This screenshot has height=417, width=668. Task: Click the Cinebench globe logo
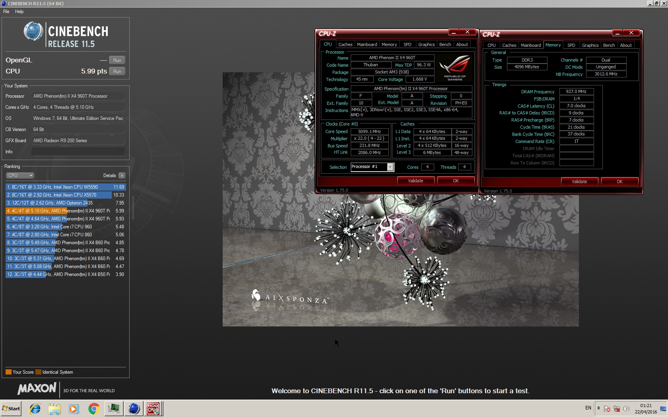[33, 31]
